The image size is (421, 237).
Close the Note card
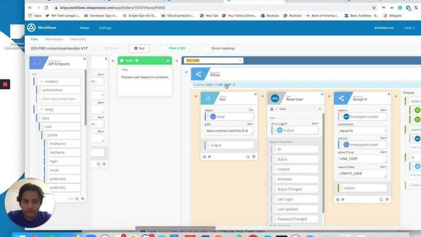click(x=168, y=61)
